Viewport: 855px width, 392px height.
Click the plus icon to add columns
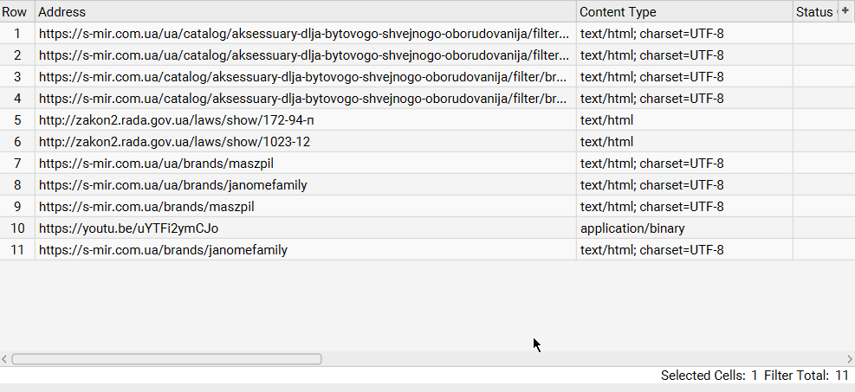(x=845, y=10)
